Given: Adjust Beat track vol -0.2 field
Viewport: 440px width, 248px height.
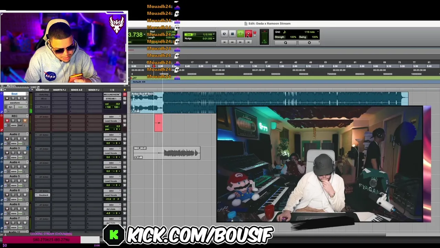Looking at the screenshot, I should click(x=112, y=104).
